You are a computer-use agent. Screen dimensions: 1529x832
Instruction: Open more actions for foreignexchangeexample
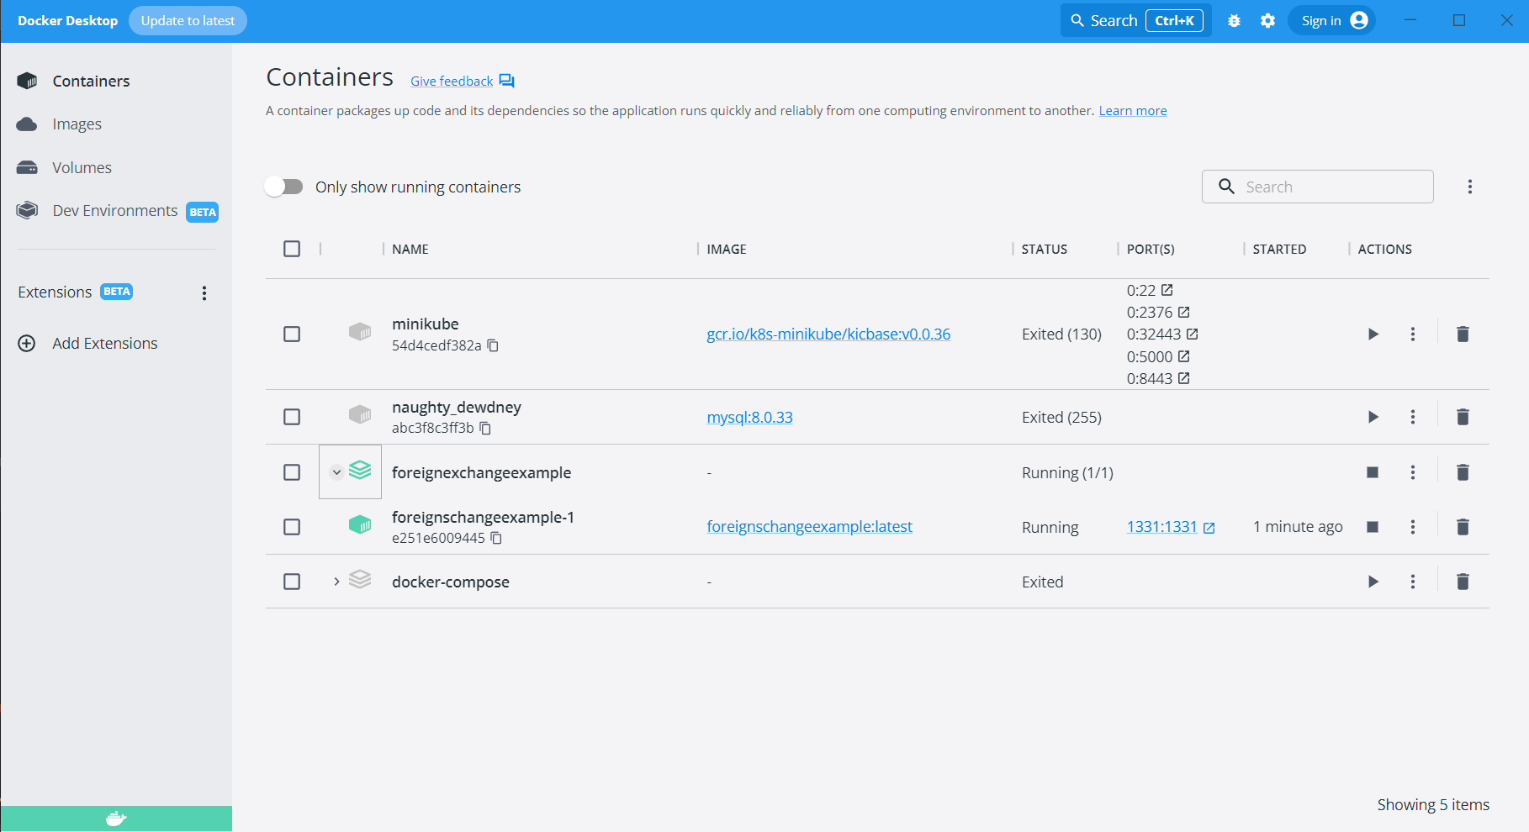point(1413,472)
